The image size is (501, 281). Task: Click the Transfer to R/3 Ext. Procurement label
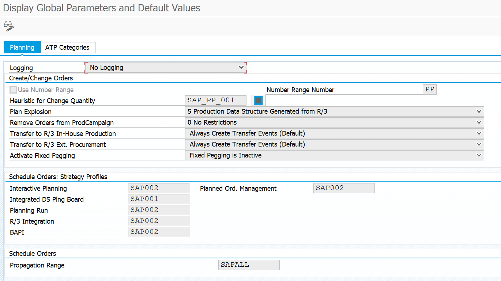pyautogui.click(x=58, y=145)
